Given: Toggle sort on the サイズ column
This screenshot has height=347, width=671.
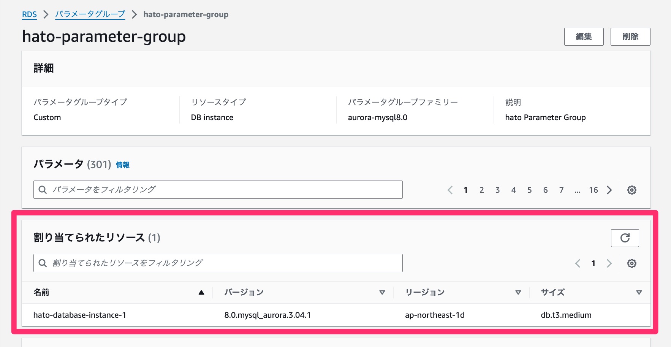Looking at the screenshot, I should (x=638, y=292).
